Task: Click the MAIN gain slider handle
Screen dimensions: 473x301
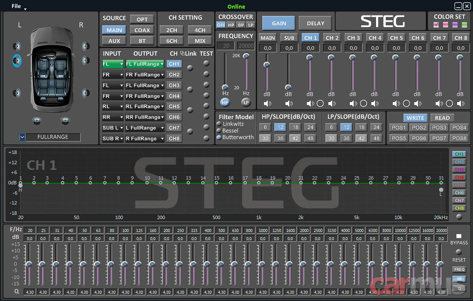Action: [267, 64]
